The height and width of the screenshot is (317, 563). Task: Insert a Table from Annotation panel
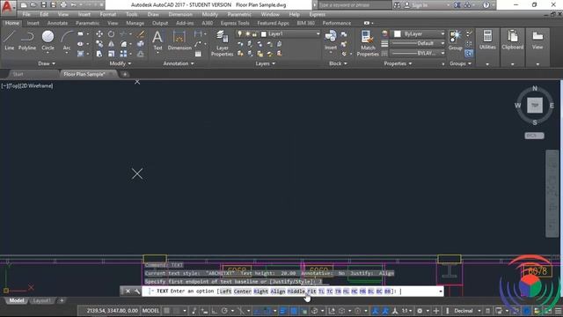(x=198, y=54)
